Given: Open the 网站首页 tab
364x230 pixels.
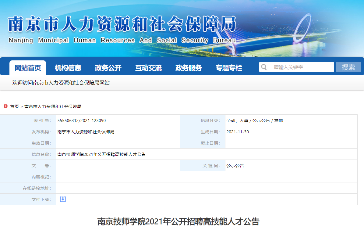Looking at the screenshot, I should click(x=28, y=68).
